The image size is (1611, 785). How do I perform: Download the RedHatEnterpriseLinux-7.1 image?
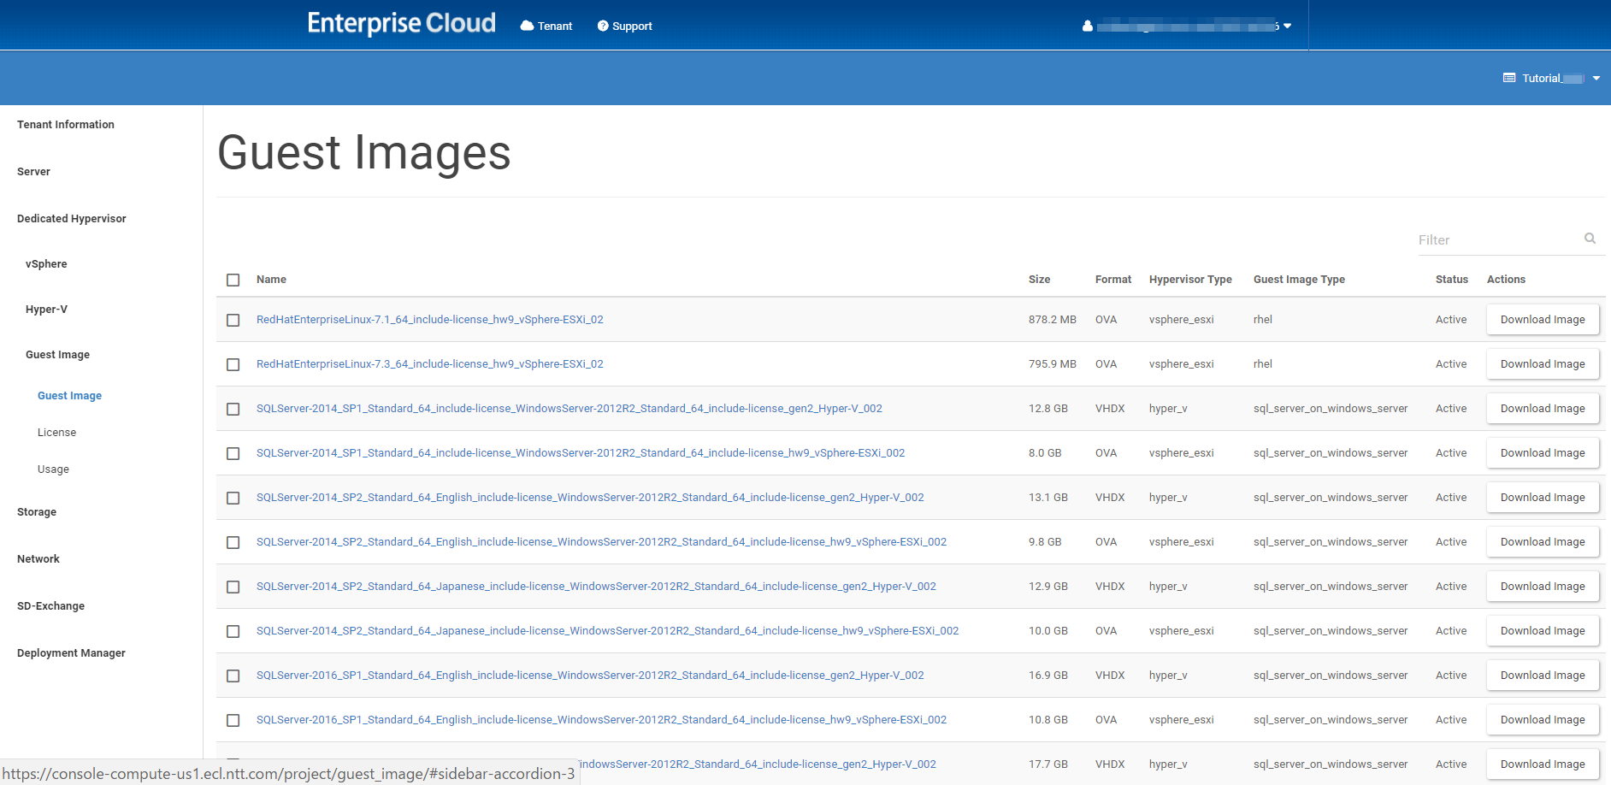[1542, 320]
